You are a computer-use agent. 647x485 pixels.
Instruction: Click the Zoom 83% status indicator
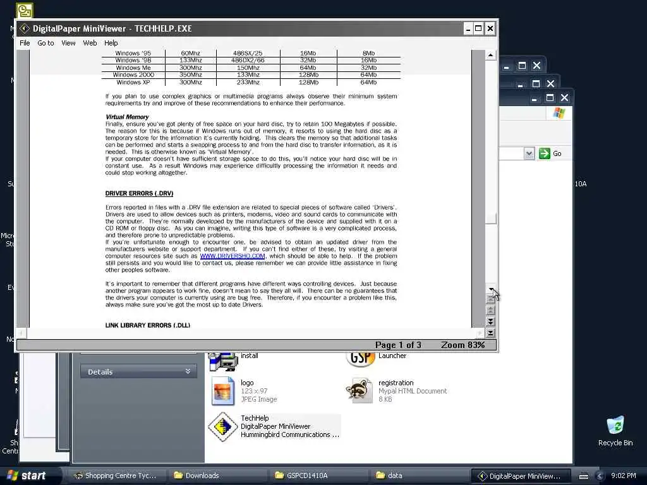tap(463, 345)
